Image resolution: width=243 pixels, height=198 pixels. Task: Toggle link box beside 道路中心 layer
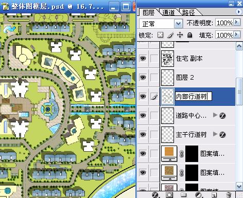pos(154,116)
